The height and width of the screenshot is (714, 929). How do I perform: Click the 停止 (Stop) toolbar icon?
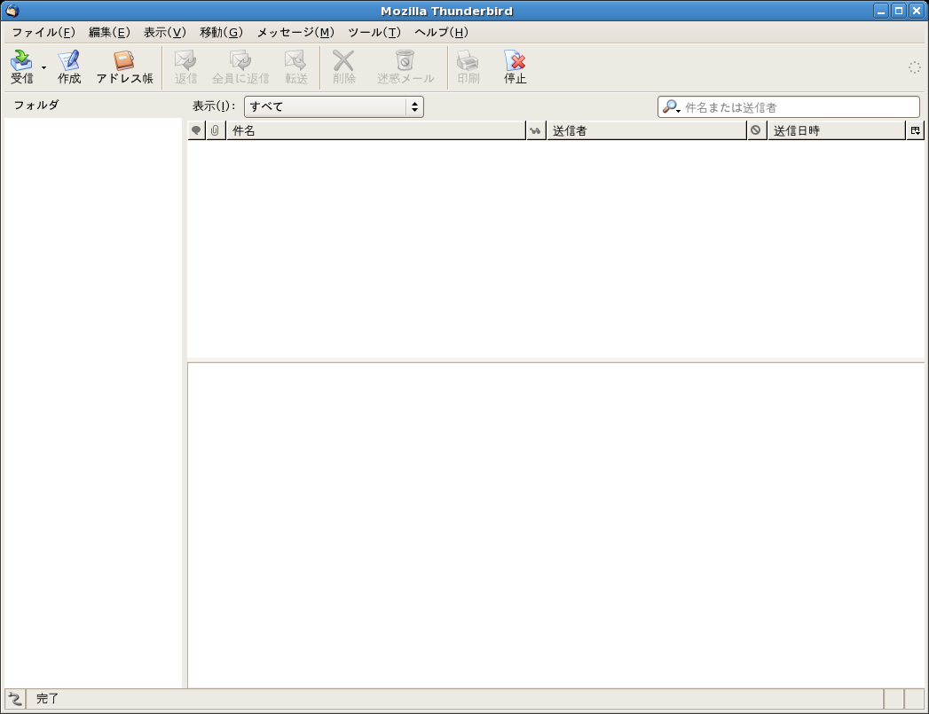pyautogui.click(x=515, y=67)
